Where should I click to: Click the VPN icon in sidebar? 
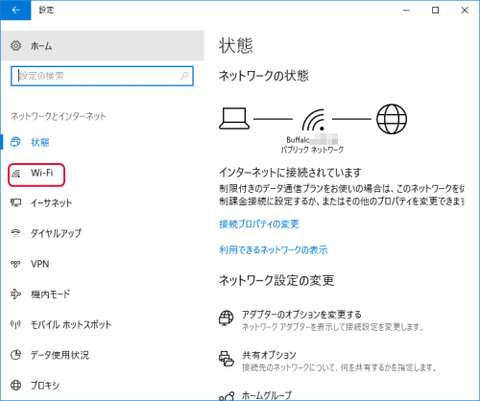15,264
